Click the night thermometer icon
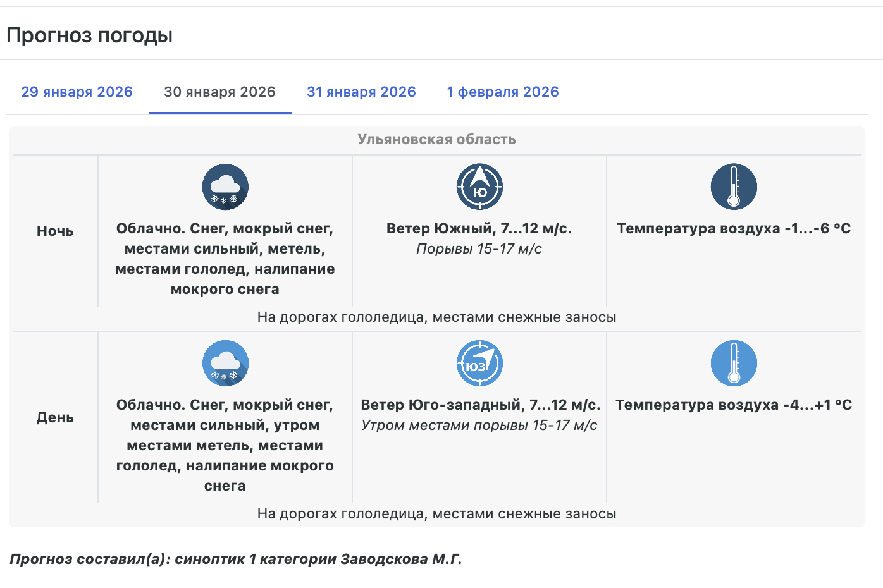Image resolution: width=883 pixels, height=588 pixels. (x=734, y=187)
